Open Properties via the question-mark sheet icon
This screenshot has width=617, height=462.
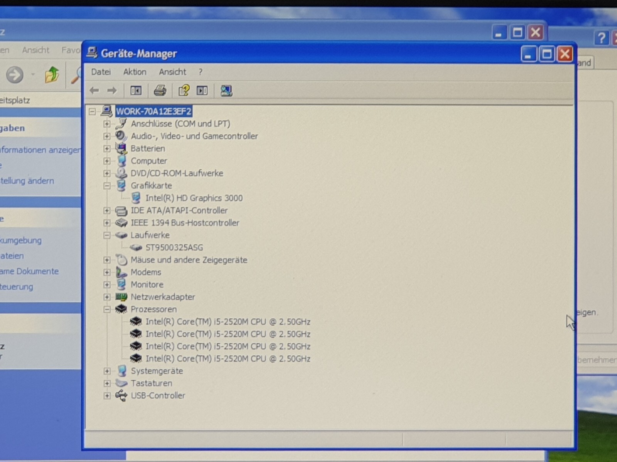[x=184, y=91]
